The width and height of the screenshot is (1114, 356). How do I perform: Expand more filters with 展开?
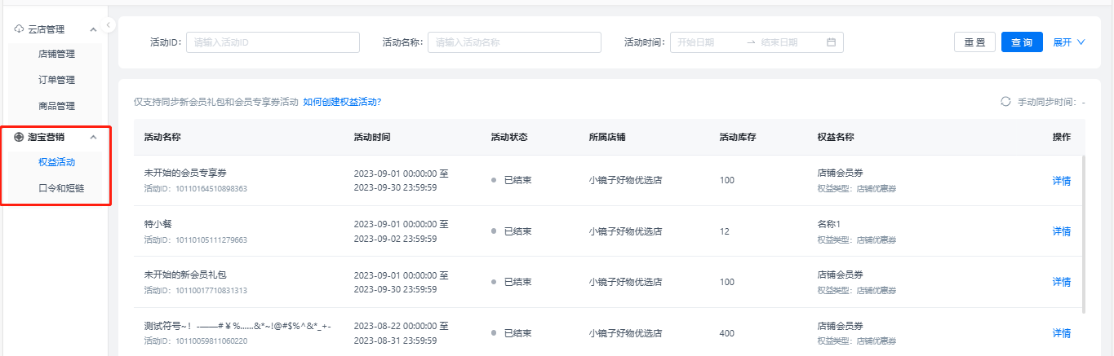(1069, 42)
